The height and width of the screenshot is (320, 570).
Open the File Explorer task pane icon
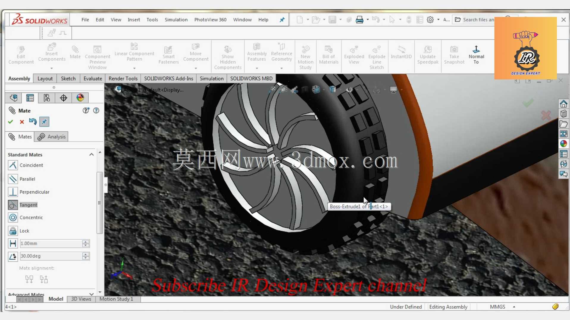(563, 124)
